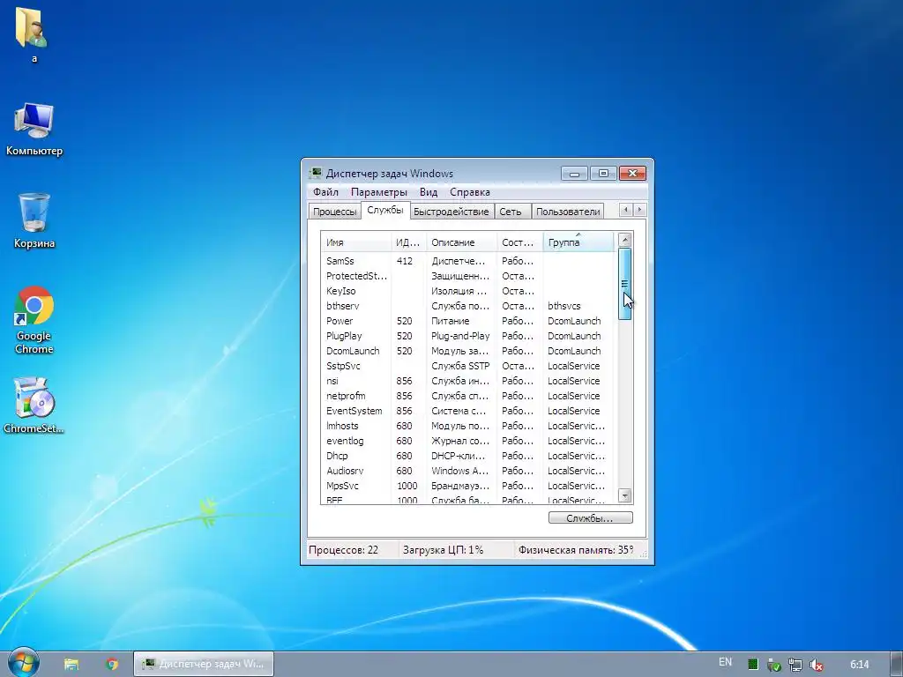Open the Windows Start orb
This screenshot has width=903, height=677.
tap(23, 663)
